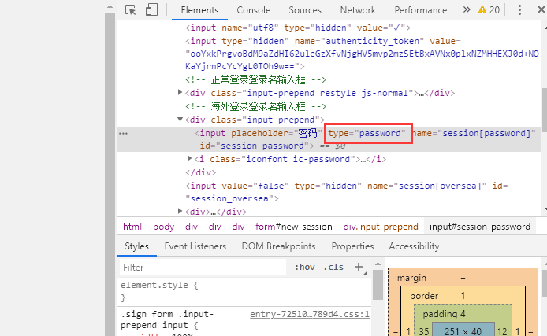Click the id session_password attribute
The height and width of the screenshot is (336, 547).
click(x=255, y=146)
